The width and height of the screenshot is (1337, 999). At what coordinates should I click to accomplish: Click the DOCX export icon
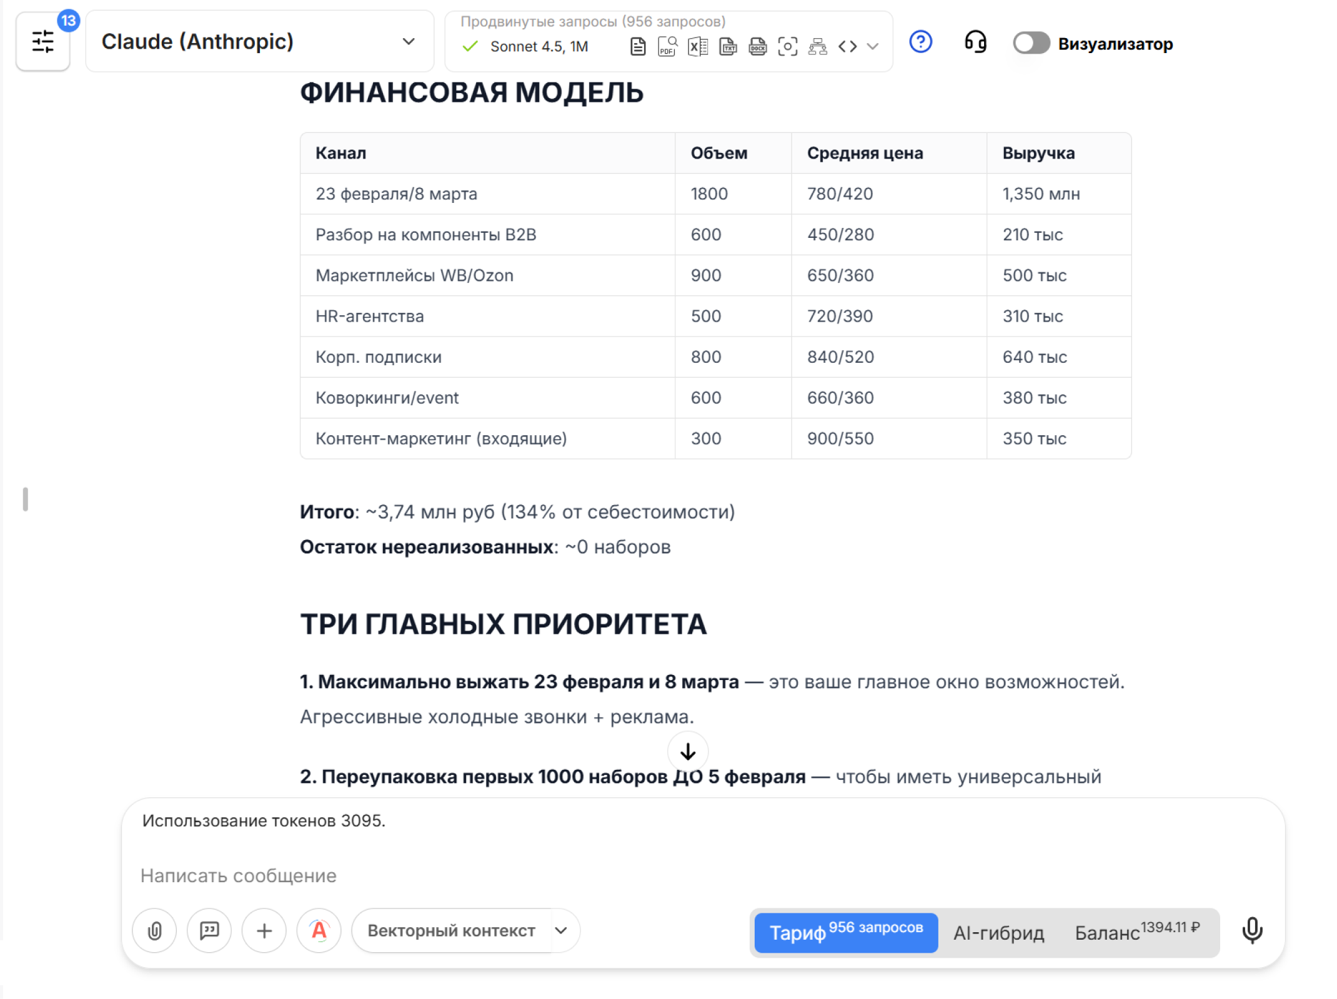point(757,46)
